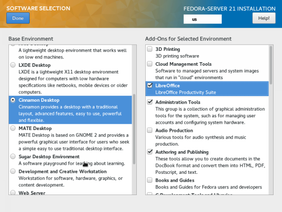Enable the Audio Production checkbox

(x=149, y=130)
